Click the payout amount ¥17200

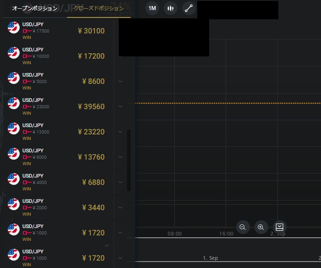coord(91,56)
